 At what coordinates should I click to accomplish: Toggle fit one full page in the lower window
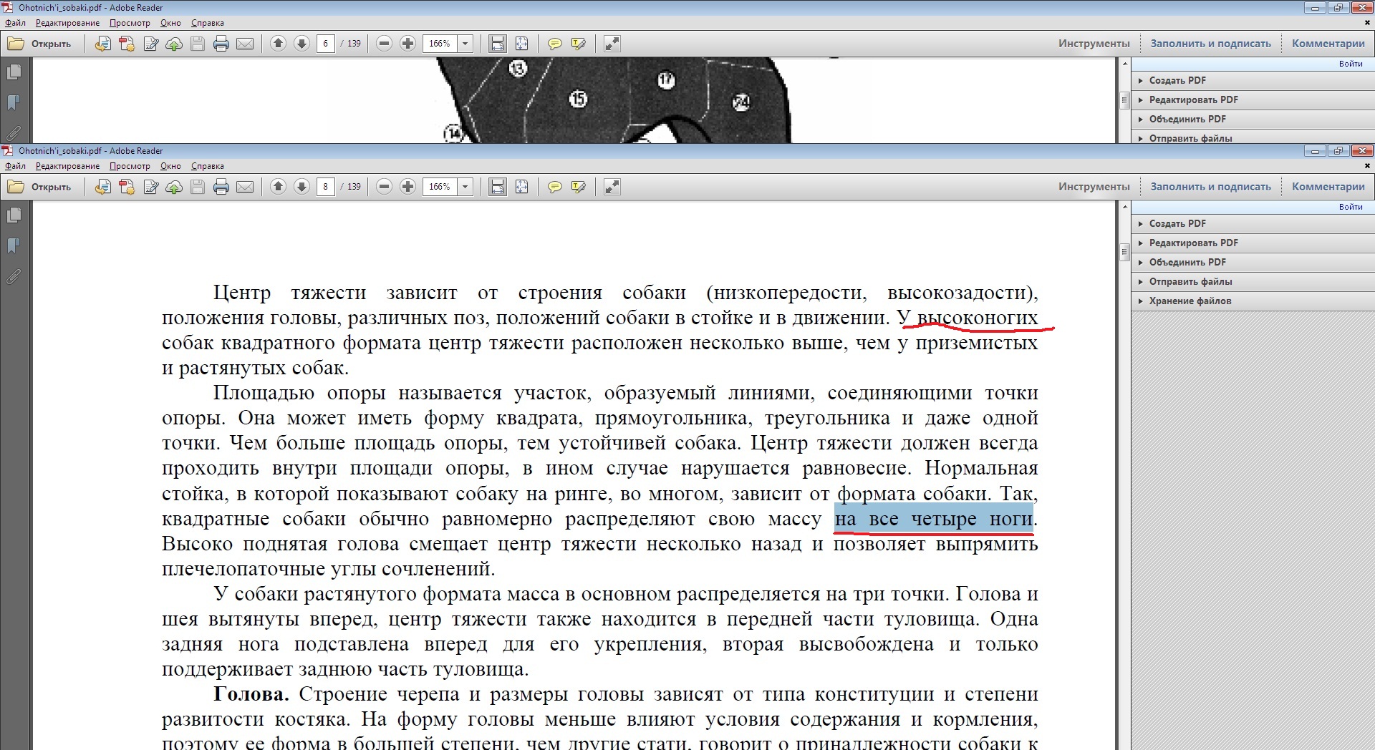tap(521, 187)
